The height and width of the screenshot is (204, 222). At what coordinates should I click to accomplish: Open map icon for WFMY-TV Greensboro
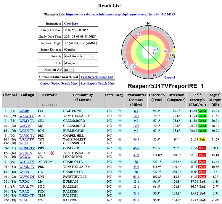[x=120, y=121]
